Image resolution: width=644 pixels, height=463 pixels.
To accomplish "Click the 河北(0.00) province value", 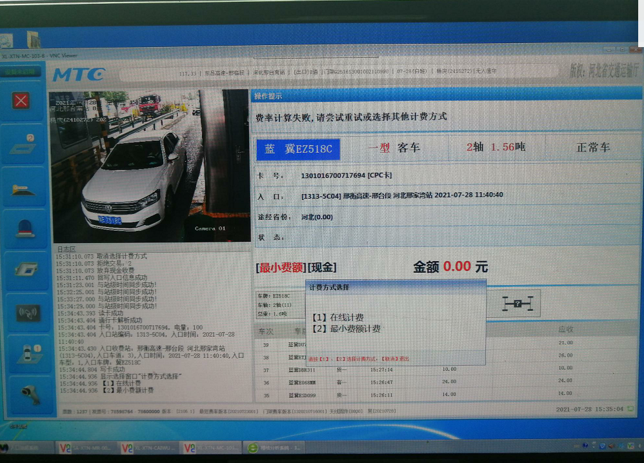I will [x=317, y=217].
